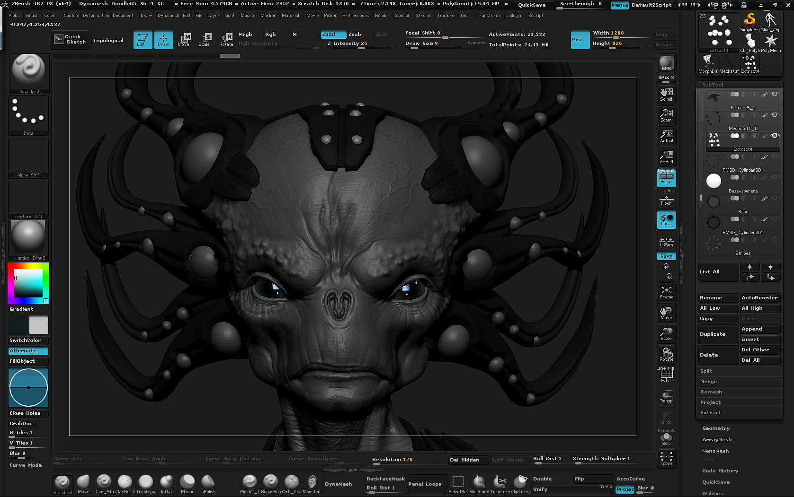Choose the SelectRect tool
Image resolution: width=794 pixels, height=497 pixels.
(x=458, y=484)
